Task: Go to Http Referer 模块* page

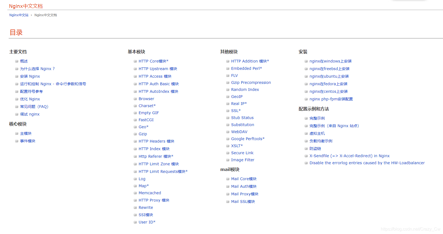Action: [156, 156]
